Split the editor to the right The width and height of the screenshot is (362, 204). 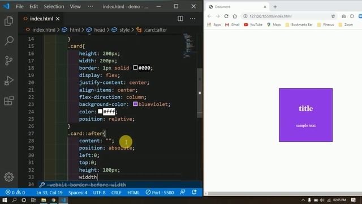tap(180, 19)
